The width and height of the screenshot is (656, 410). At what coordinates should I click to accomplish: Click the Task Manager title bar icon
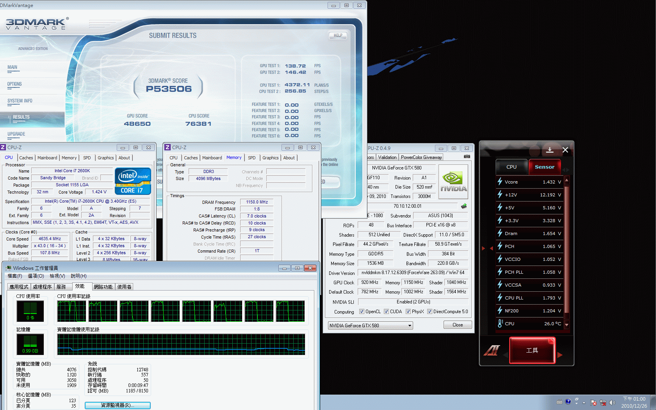(x=9, y=268)
